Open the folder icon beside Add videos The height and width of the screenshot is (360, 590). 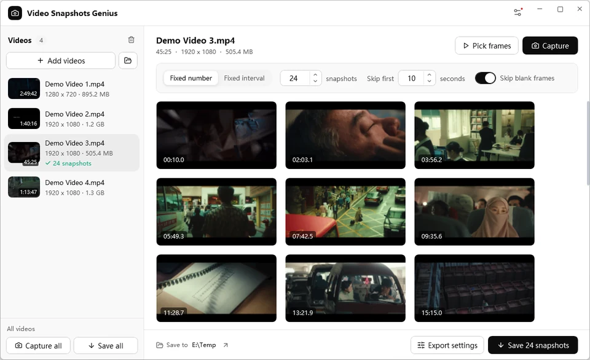pyautogui.click(x=128, y=61)
